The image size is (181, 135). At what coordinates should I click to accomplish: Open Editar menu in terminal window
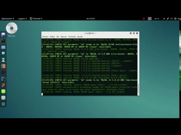coord(52,37)
